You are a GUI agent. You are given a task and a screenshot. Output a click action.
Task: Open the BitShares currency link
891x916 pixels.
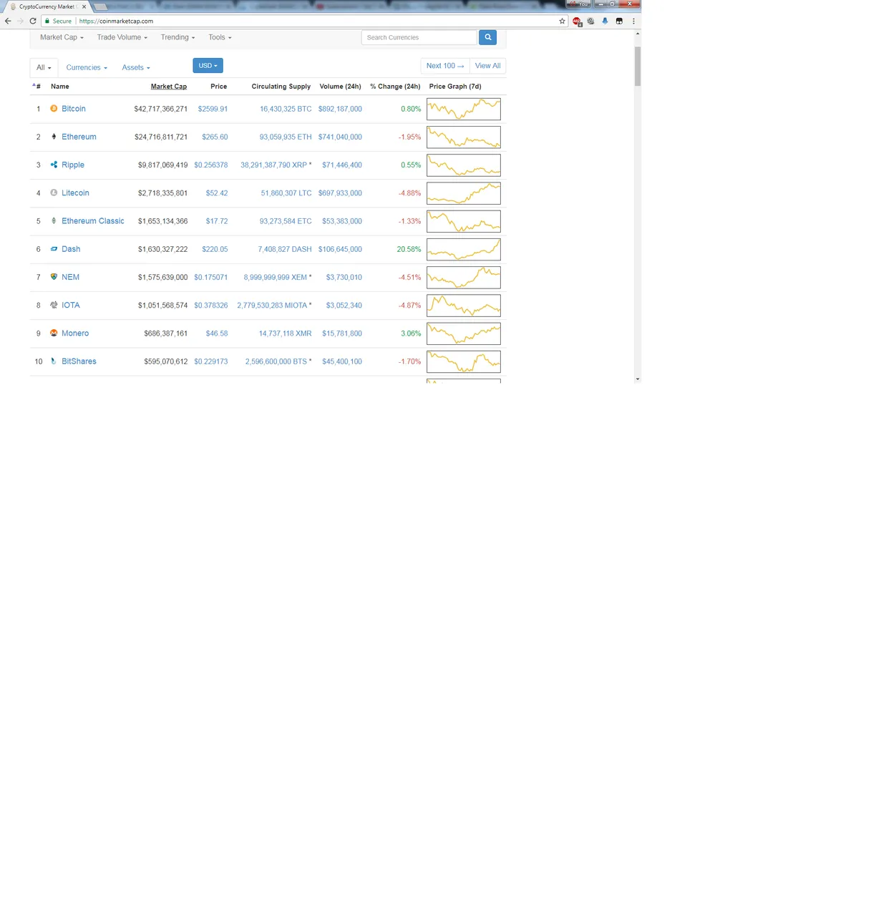(x=79, y=361)
